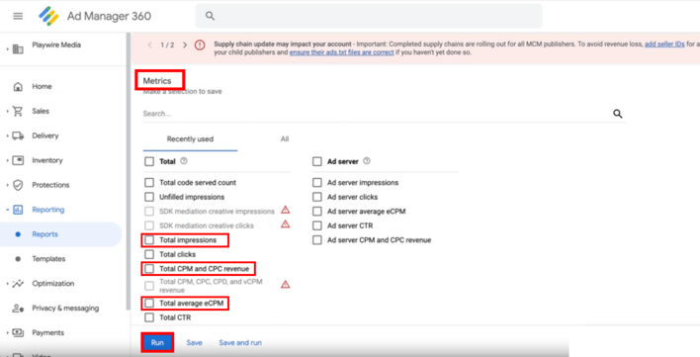Enable Total CPM and CPC revenue
Viewport: 700px width, 357px height.
point(149,269)
